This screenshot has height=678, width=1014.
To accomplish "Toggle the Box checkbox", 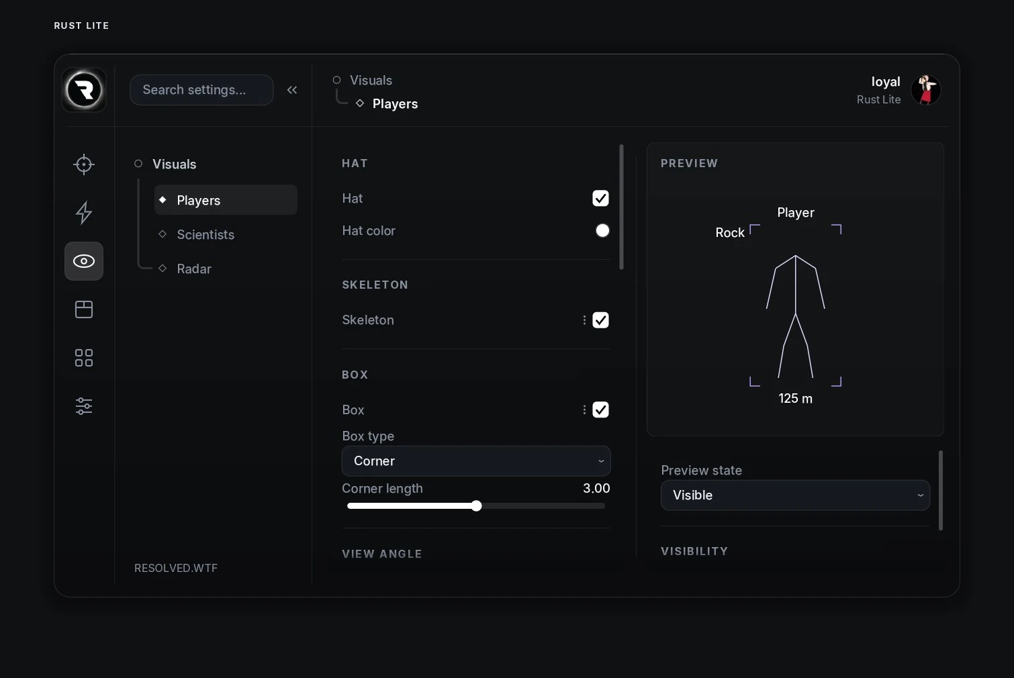I will (x=601, y=410).
